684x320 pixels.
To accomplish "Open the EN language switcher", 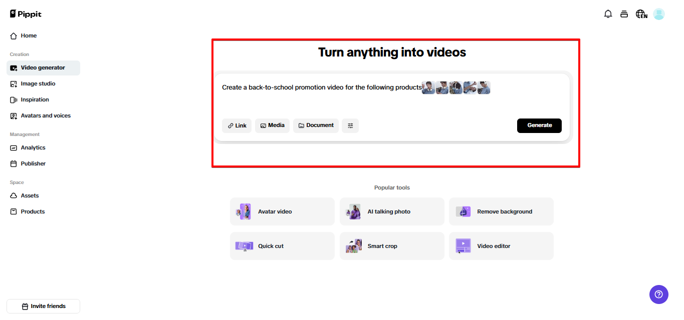I will 641,13.
